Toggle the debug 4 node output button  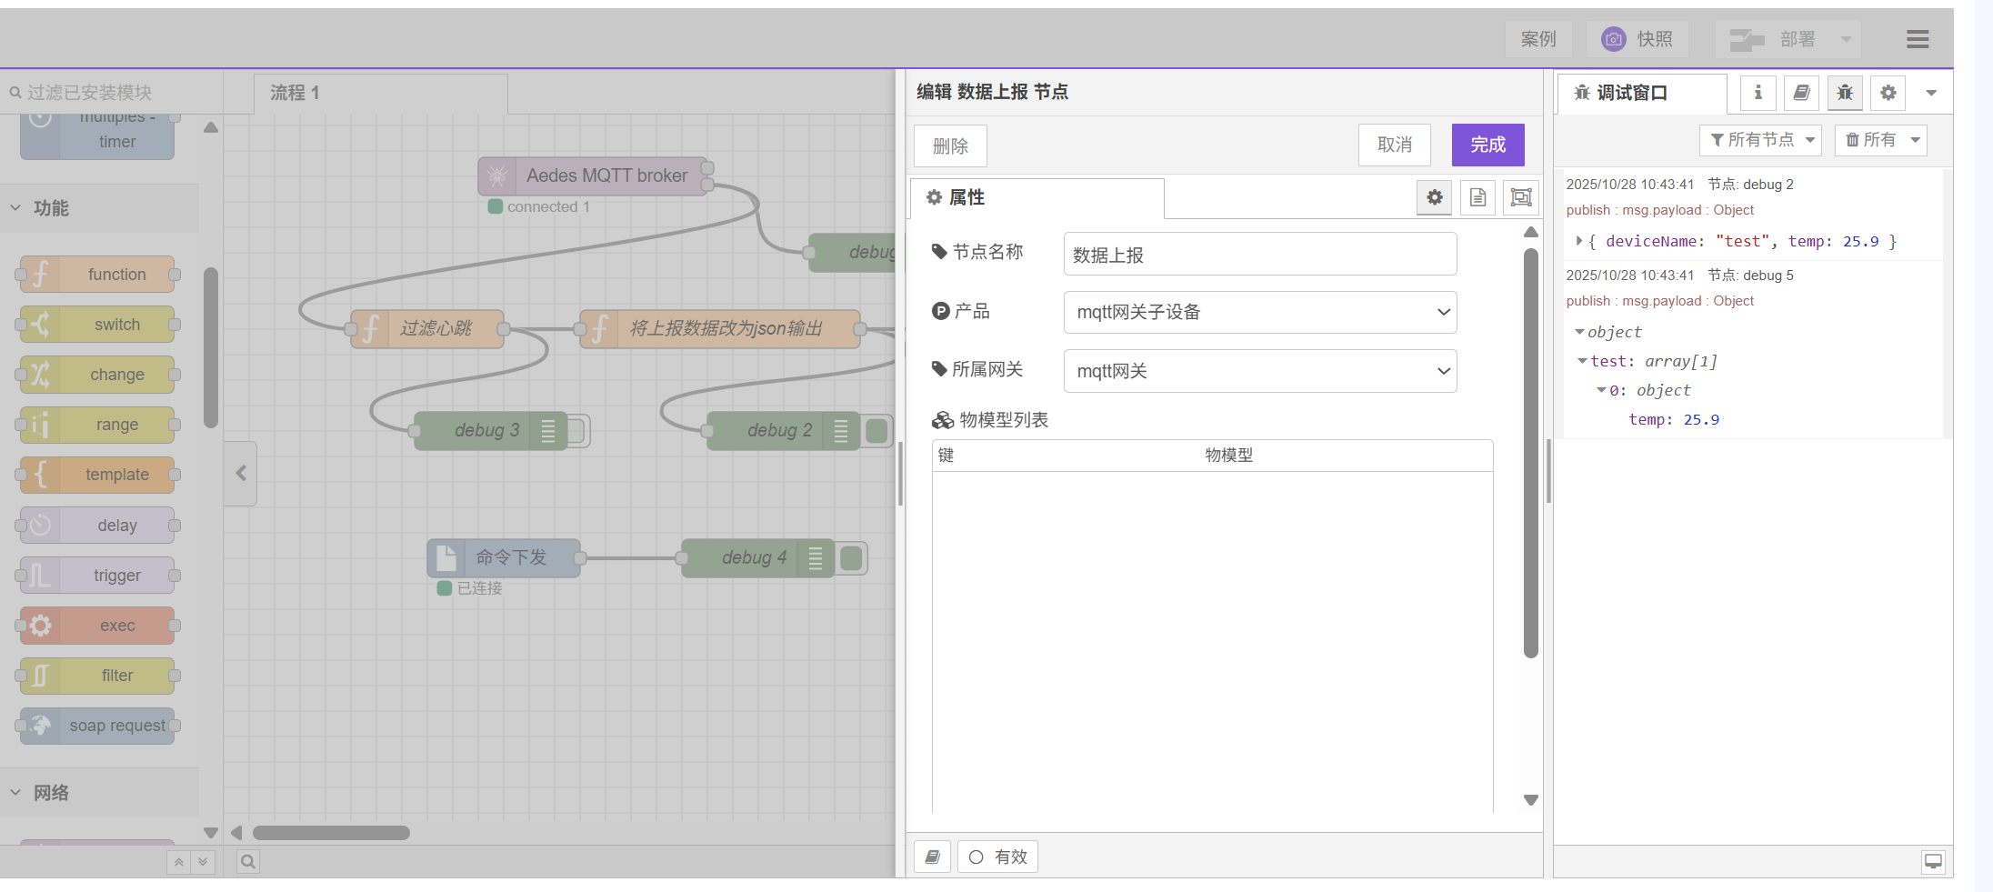tap(852, 557)
